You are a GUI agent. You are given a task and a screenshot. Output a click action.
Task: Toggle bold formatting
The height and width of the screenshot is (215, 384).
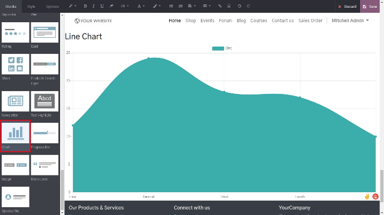(85, 6)
